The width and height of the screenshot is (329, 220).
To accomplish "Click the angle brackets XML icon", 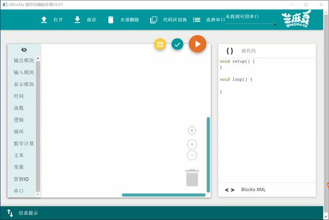I will coord(230,190).
